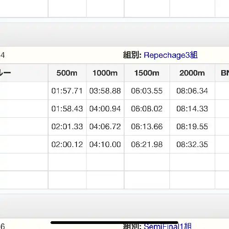Open the Repechage3組 link
Viewport: 229px width, 229px height.
pos(171,55)
